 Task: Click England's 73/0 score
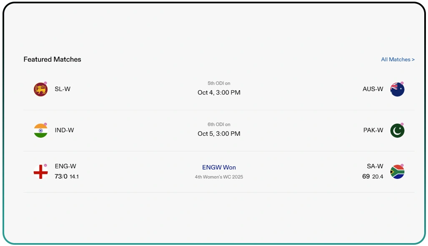61,176
